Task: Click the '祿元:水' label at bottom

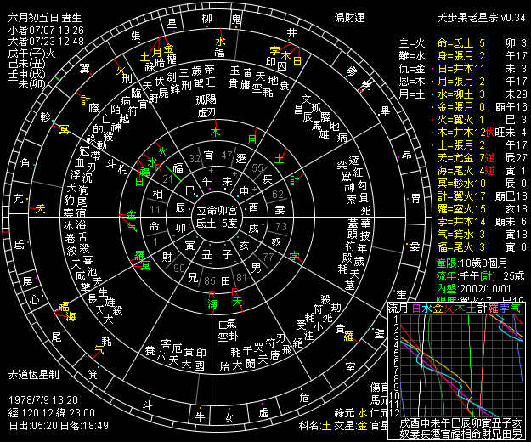Action: pos(351,413)
